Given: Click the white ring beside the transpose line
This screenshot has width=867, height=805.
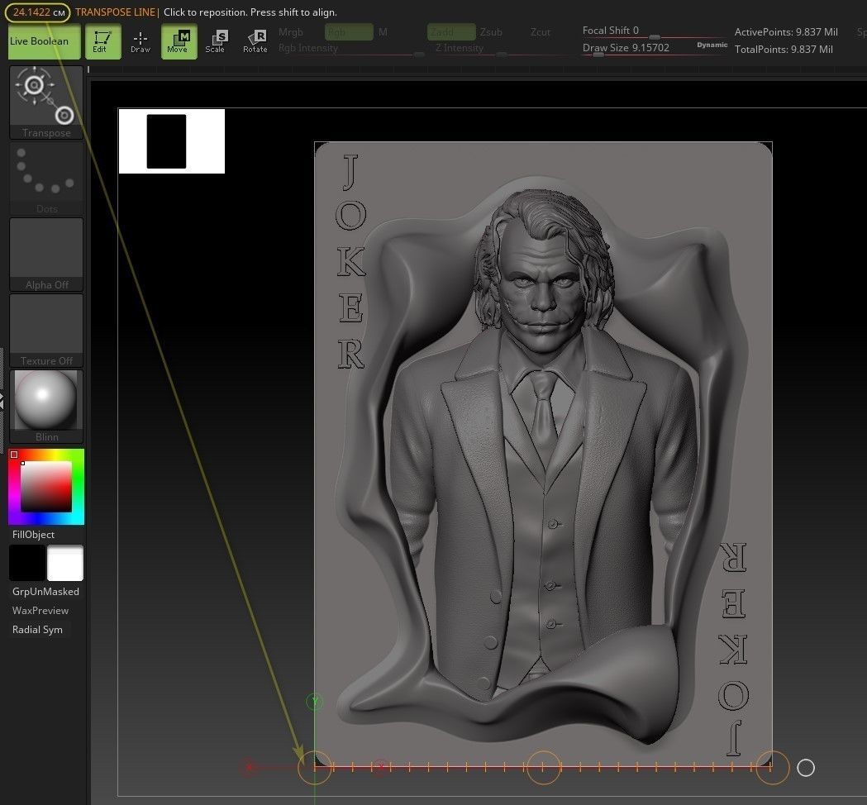Looking at the screenshot, I should point(806,768).
